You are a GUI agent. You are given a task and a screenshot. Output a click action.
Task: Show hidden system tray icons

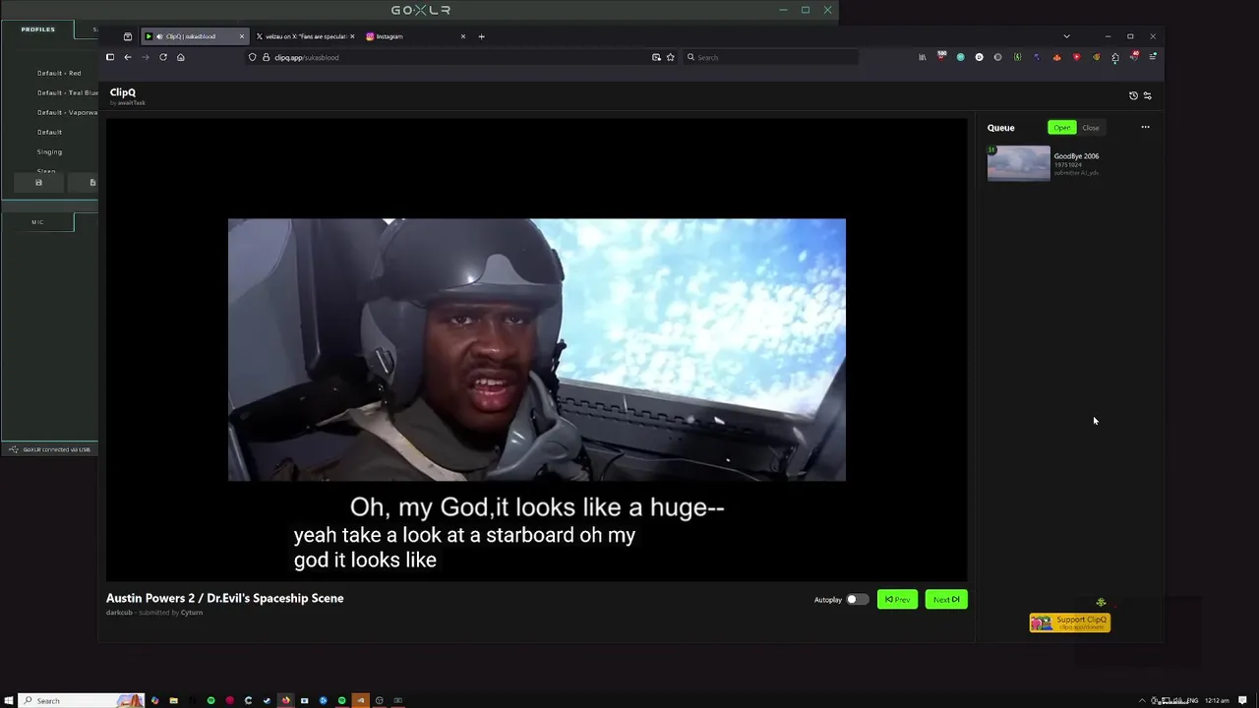1142,700
